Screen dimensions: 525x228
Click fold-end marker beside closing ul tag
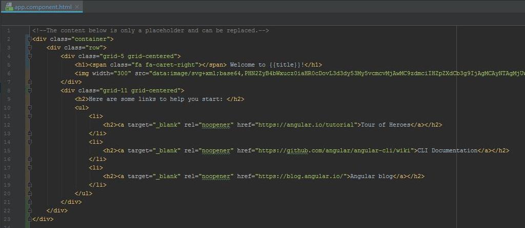tap(30, 193)
